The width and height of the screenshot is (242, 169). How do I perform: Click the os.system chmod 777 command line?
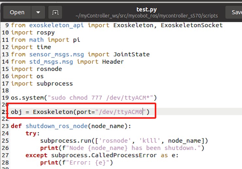tap(84, 98)
